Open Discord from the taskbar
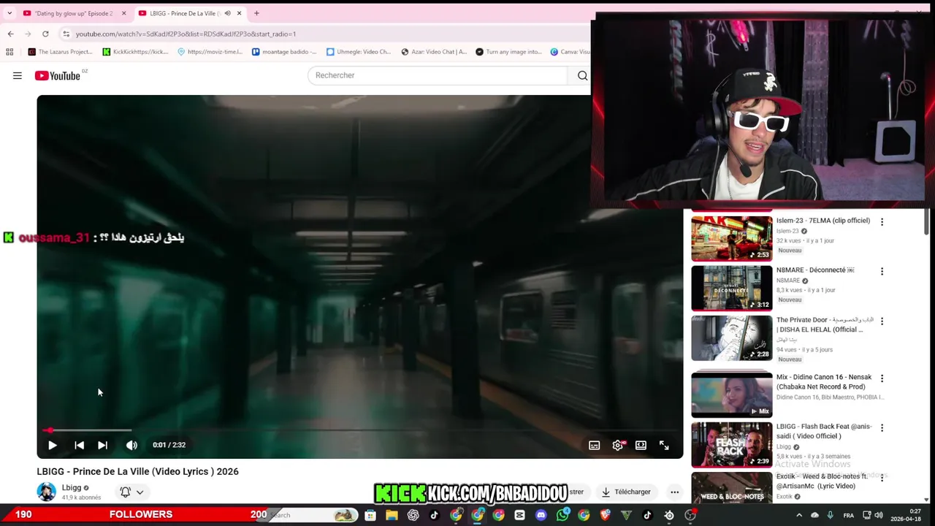Image resolution: width=935 pixels, height=526 pixels. [541, 515]
